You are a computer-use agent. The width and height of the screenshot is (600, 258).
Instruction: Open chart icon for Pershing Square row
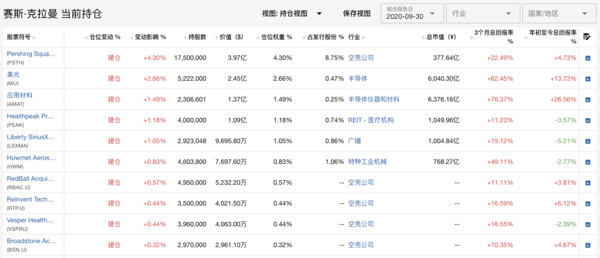pos(587,58)
